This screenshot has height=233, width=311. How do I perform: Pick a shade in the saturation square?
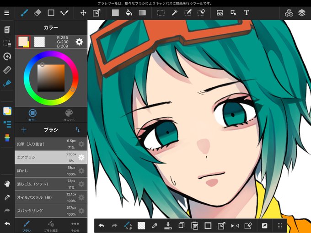click(51, 78)
